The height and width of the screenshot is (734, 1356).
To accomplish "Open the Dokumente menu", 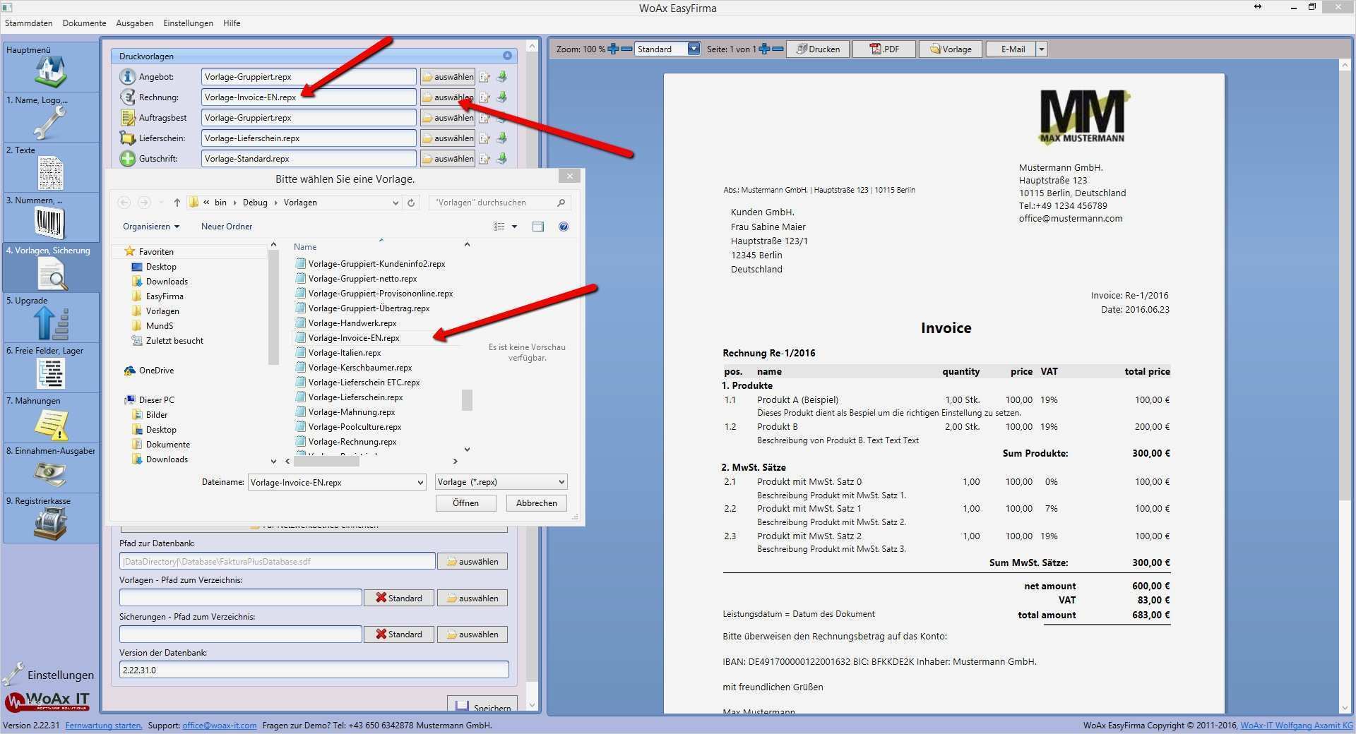I will 84,23.
